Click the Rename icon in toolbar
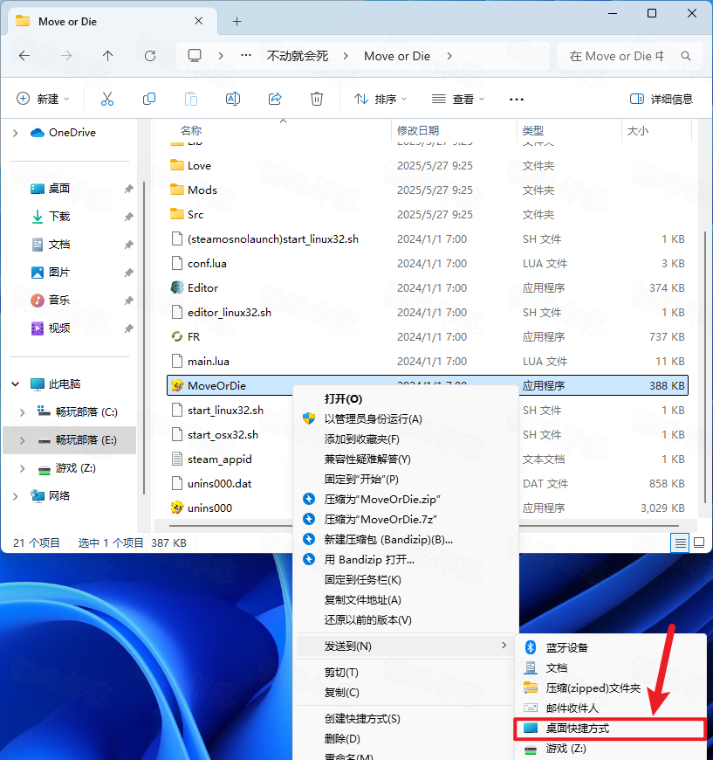The width and height of the screenshot is (713, 760). click(x=233, y=99)
